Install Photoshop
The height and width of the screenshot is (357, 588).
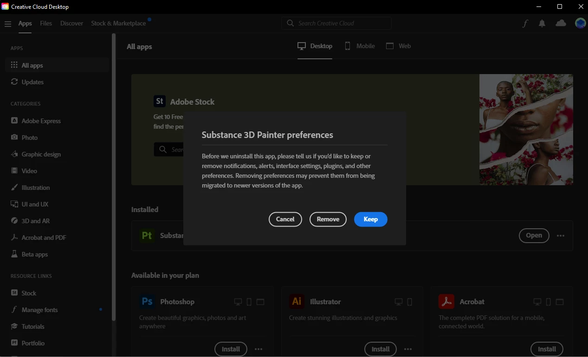point(231,349)
